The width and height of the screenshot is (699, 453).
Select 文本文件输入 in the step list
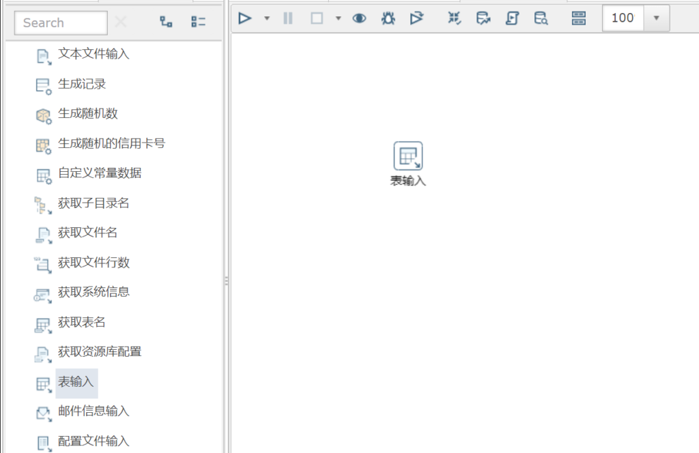point(94,54)
